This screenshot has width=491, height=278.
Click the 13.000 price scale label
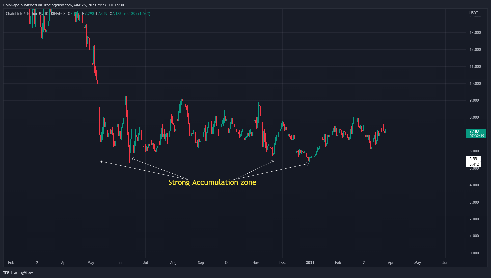[475, 33]
